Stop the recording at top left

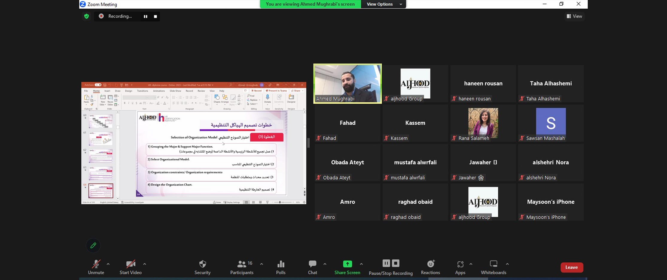tap(155, 16)
